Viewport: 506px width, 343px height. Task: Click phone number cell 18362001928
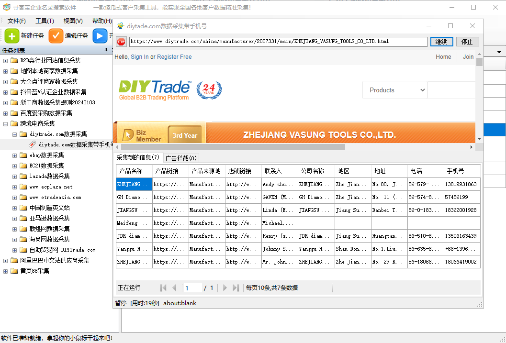coord(462,210)
